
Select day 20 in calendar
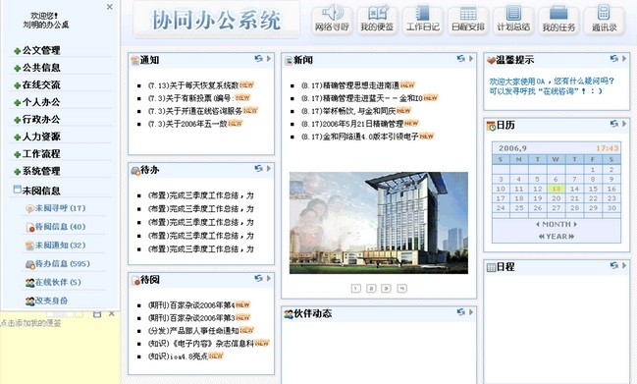[x=557, y=198]
